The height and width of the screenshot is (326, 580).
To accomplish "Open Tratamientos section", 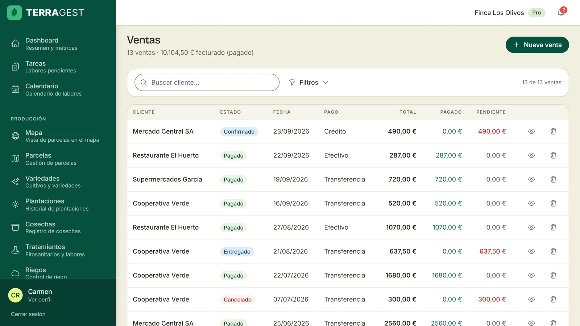I will 58,250.
